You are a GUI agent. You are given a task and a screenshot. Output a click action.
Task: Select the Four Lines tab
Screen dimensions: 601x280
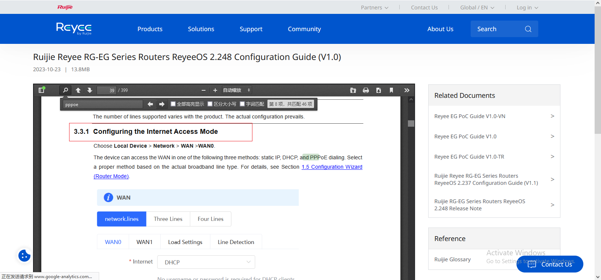pyautogui.click(x=210, y=219)
